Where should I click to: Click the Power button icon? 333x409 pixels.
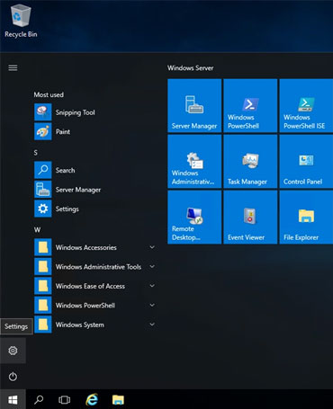pyautogui.click(x=13, y=377)
